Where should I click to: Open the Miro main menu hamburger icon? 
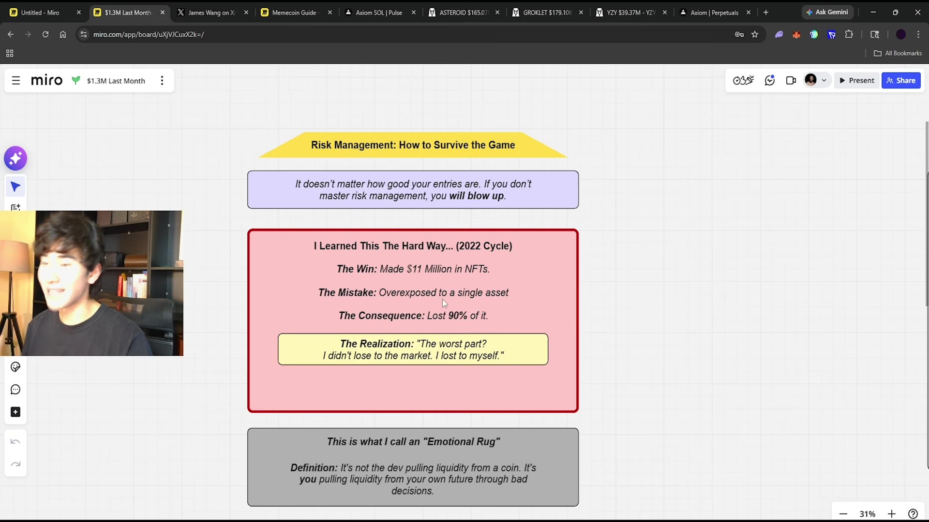16,81
